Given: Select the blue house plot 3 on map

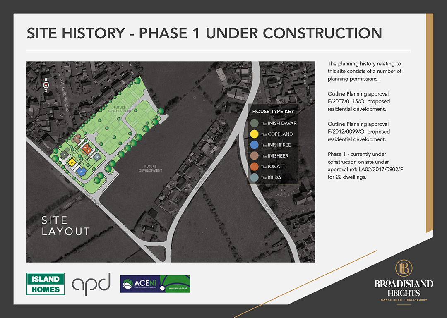Looking at the screenshot, I should (82, 171).
